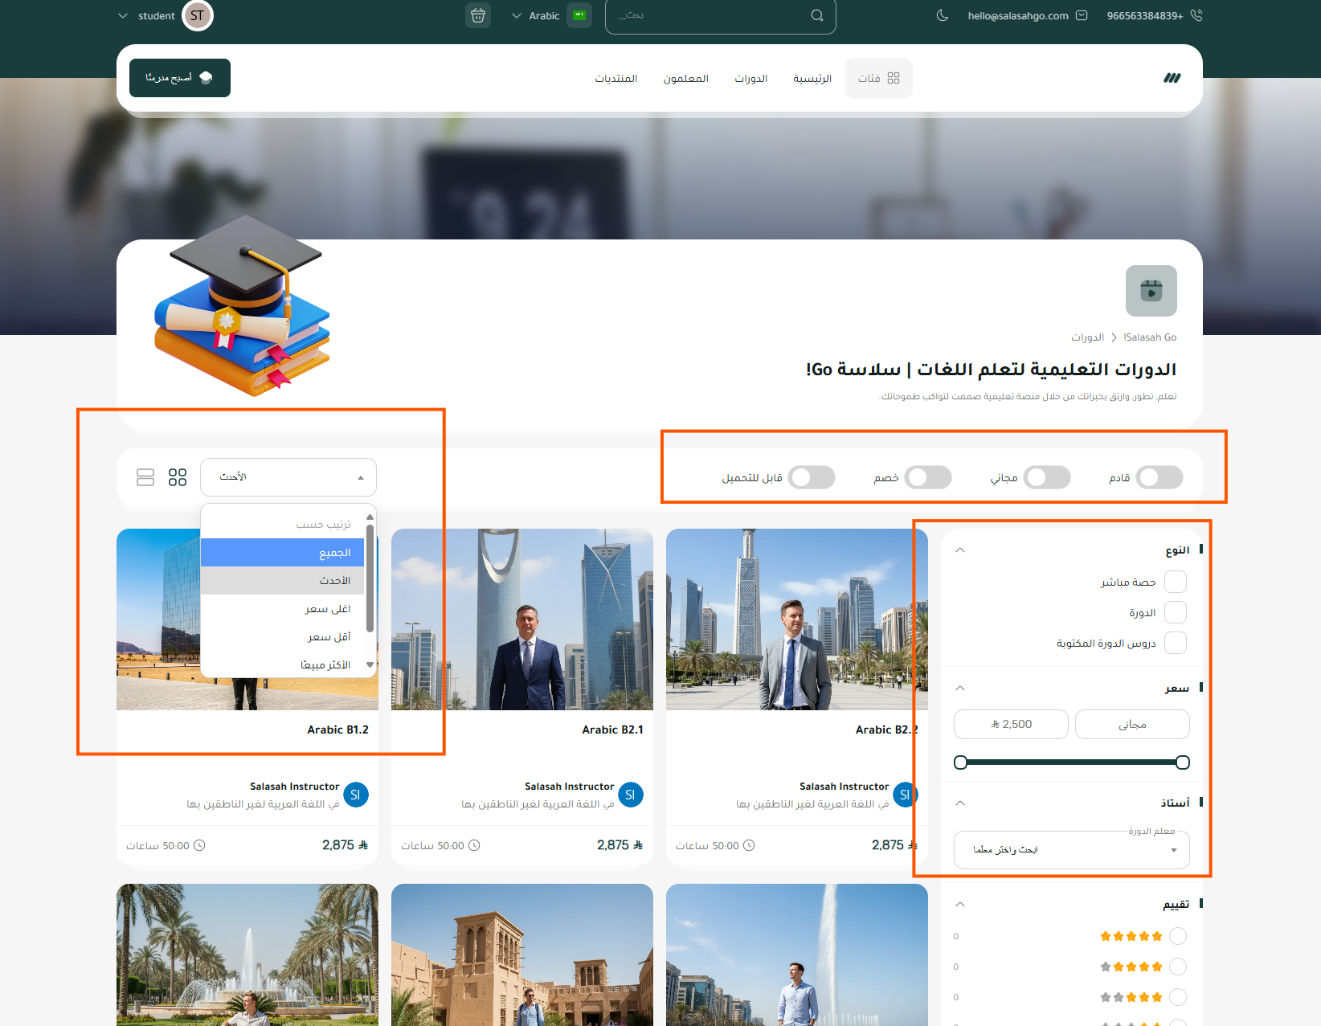Collapse the أستاذ filter section
1321x1026 pixels.
point(959,803)
